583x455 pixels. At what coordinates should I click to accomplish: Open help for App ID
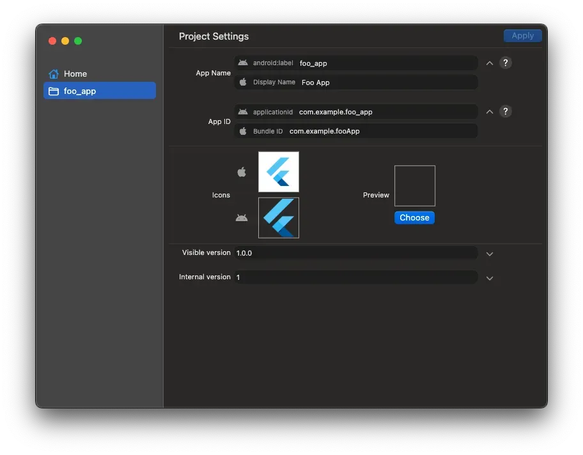point(505,111)
